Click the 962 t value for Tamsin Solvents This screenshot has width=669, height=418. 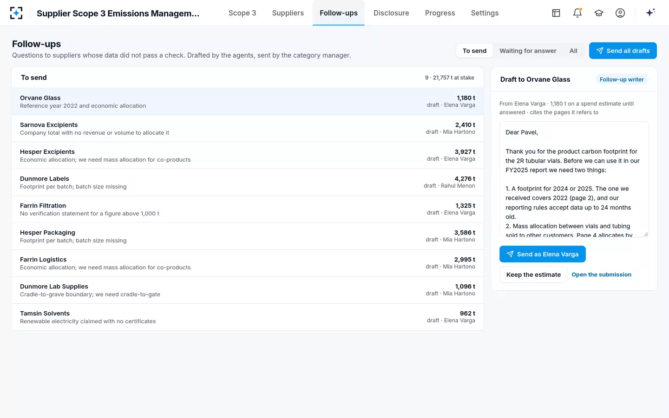[x=467, y=313]
